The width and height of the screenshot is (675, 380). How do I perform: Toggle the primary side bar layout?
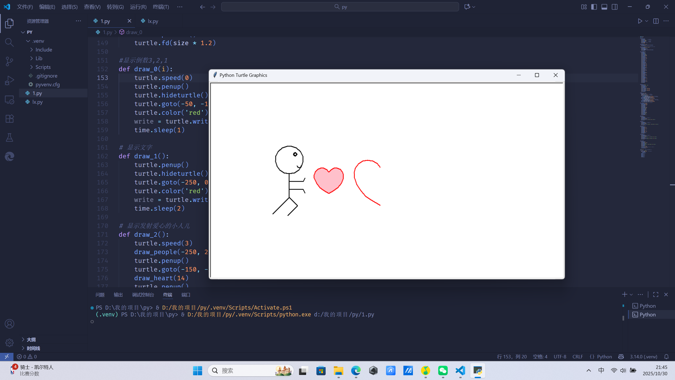pos(594,7)
